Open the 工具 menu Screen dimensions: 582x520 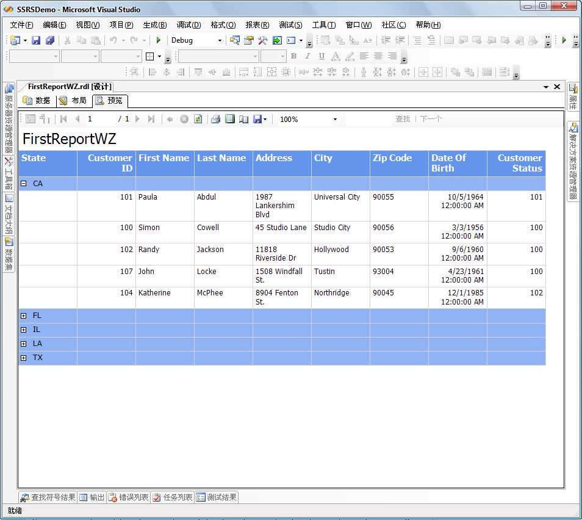pos(324,25)
